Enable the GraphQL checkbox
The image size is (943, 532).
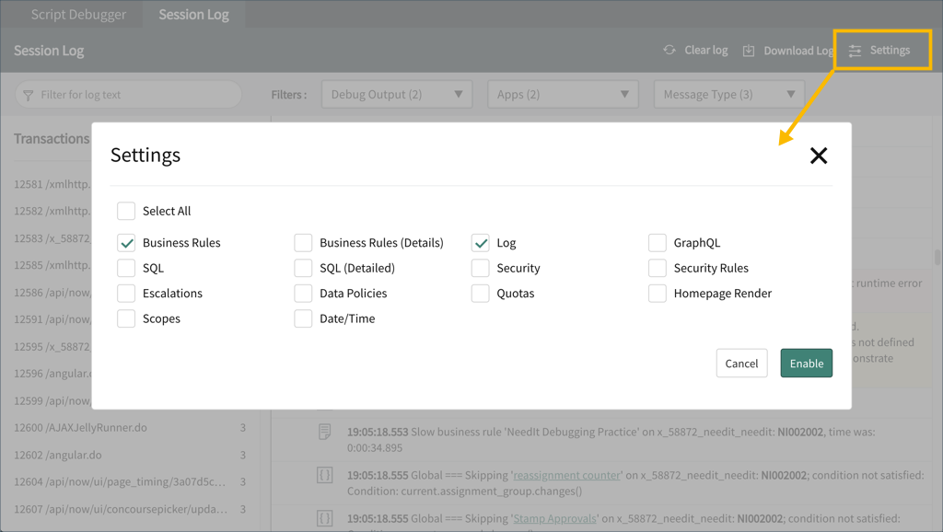pyautogui.click(x=658, y=242)
